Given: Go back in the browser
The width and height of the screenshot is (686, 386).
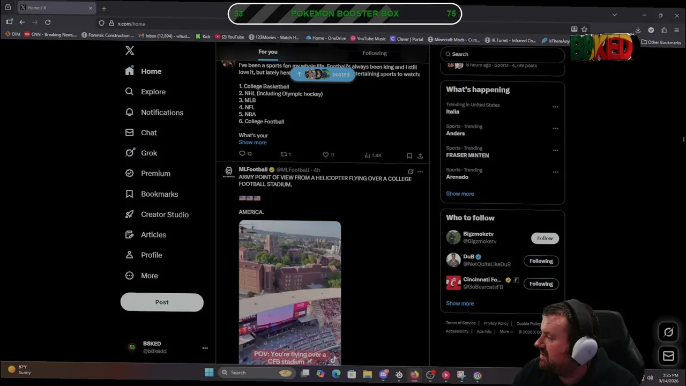Looking at the screenshot, I should tap(22, 22).
